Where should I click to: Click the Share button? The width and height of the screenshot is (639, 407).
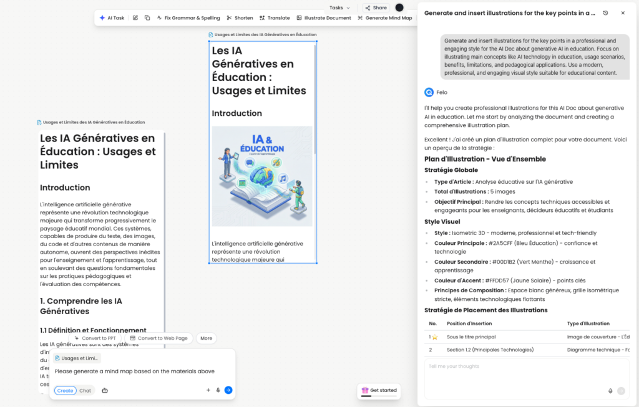(x=376, y=7)
